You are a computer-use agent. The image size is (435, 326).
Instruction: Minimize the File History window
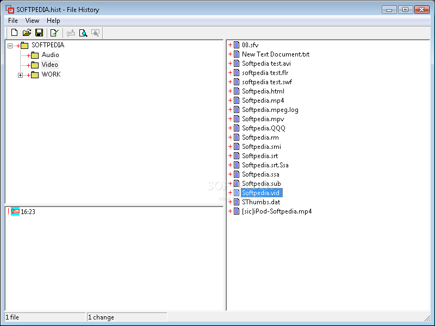389,10
